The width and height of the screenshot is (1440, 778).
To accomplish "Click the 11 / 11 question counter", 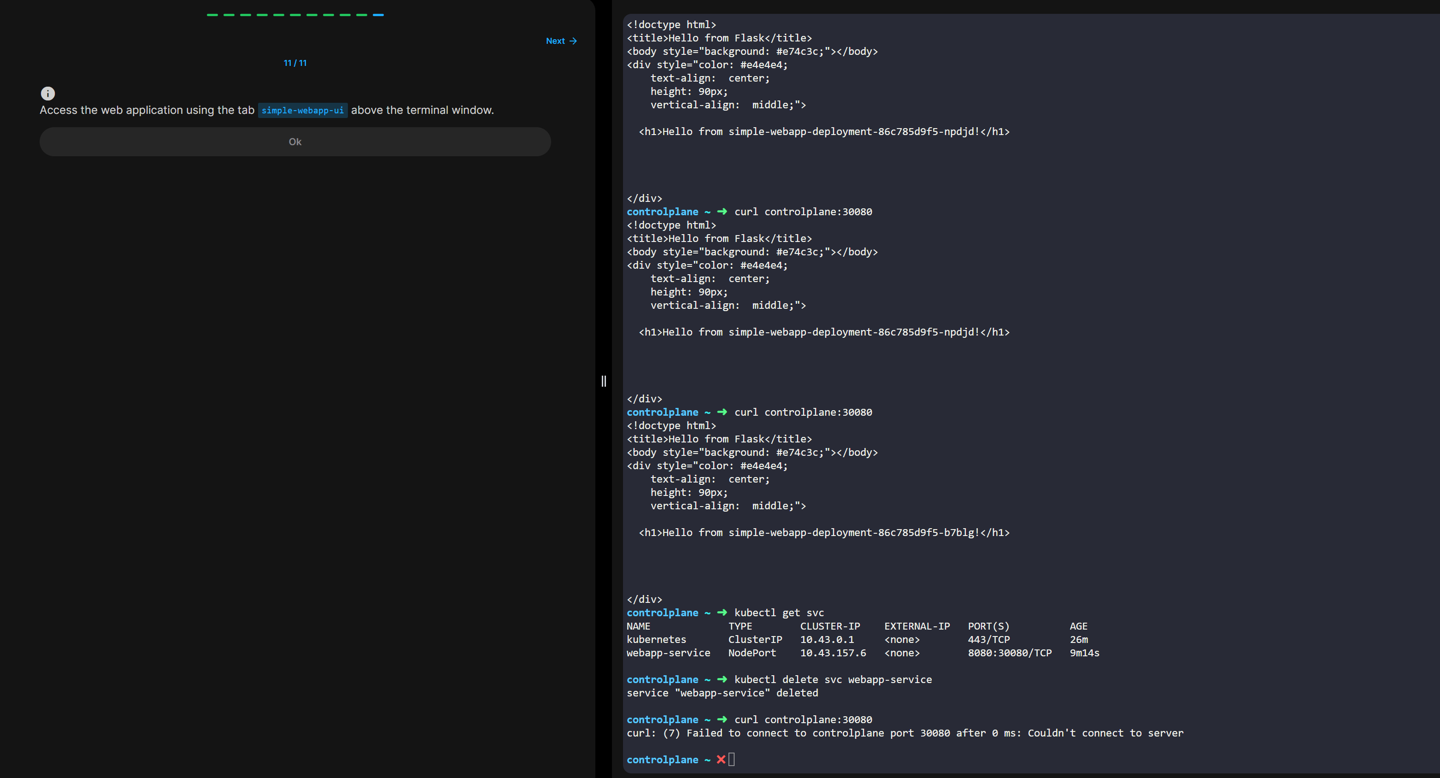I will [294, 63].
